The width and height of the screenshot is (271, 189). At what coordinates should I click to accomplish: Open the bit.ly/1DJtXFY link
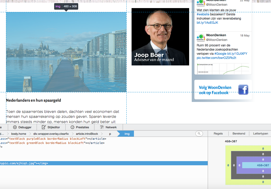click(x=237, y=54)
